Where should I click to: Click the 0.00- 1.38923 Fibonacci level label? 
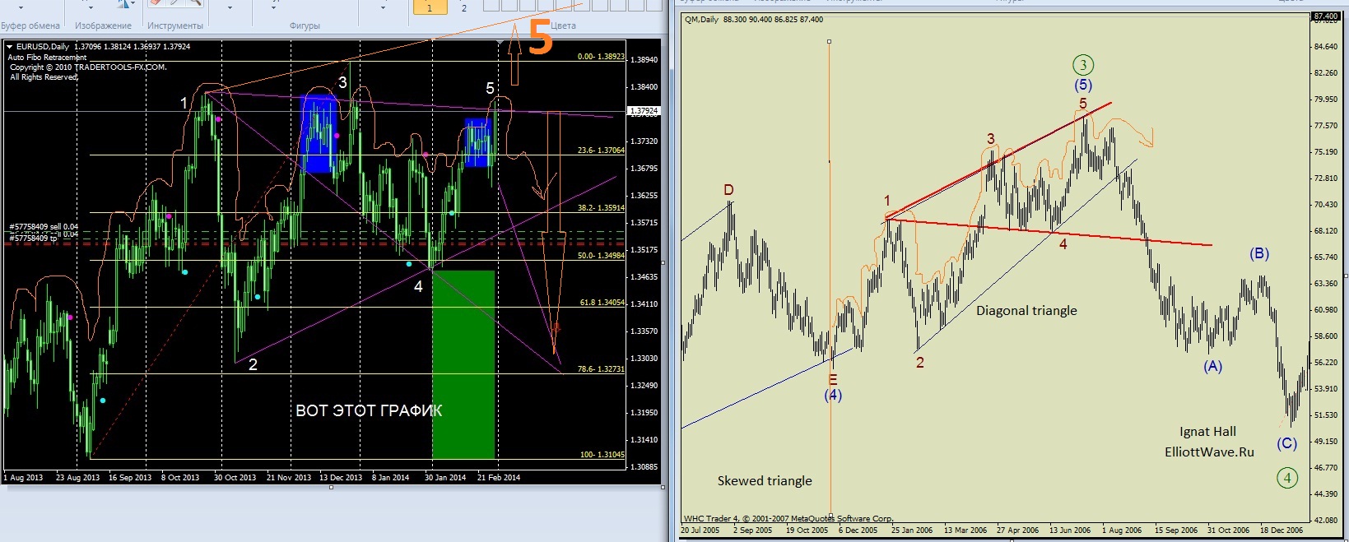[601, 57]
